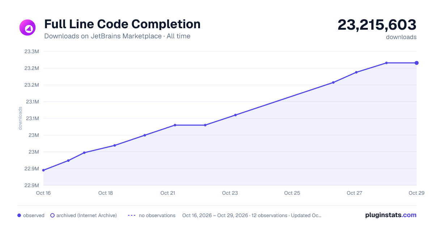The height and width of the screenshot is (228, 434).
Task: Click the filled dot icon for observed legend
Action: tap(19, 215)
